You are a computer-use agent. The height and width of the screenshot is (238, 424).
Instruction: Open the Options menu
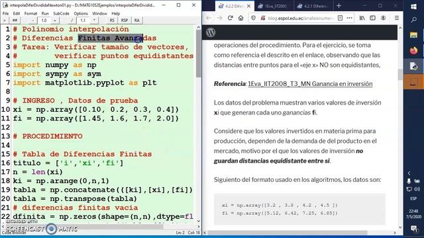pyautogui.click(x=81, y=13)
